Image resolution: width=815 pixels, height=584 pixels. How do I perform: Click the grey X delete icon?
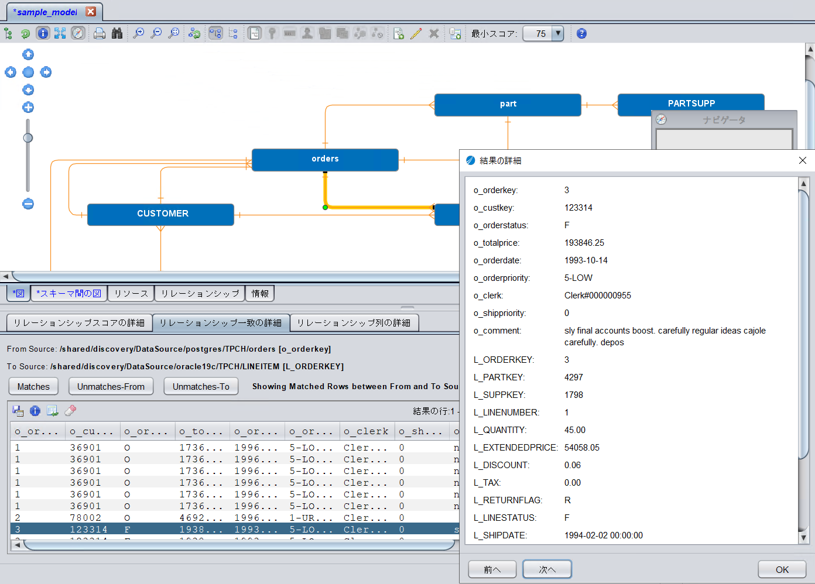pyautogui.click(x=434, y=33)
